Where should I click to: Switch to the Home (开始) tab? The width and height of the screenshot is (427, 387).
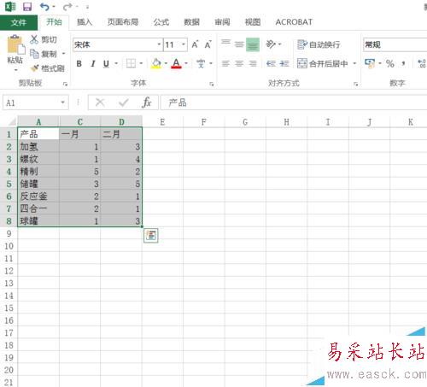click(x=54, y=22)
